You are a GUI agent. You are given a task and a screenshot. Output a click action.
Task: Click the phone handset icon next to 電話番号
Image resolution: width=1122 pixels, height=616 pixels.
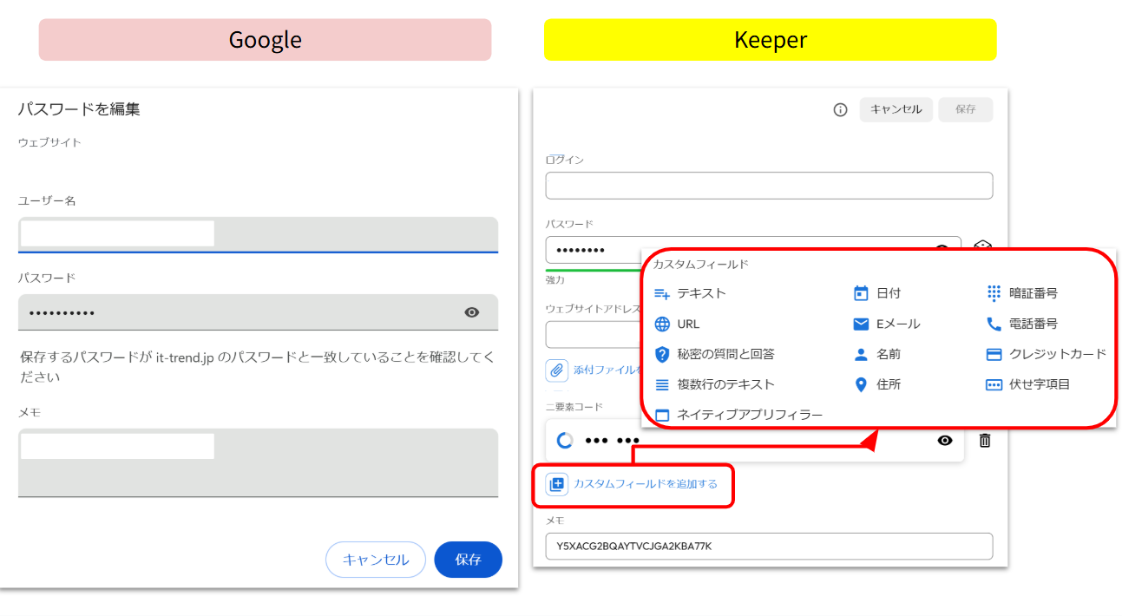[994, 324]
